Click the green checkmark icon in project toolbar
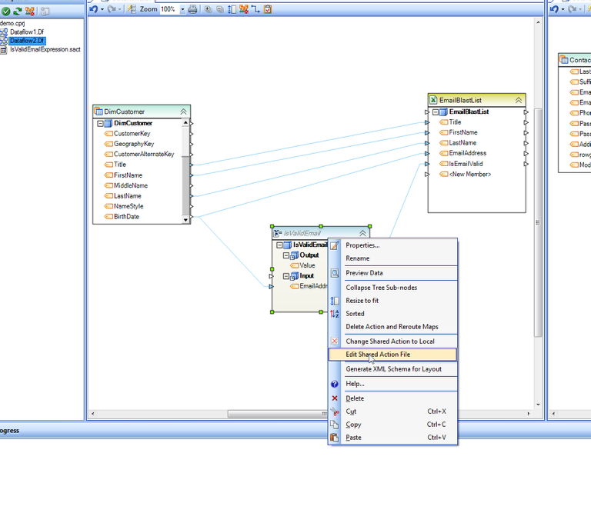Viewport: 591px width, 513px height. coord(5,11)
